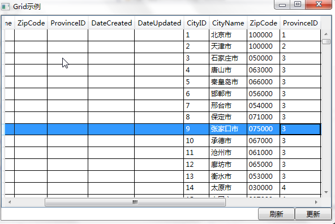Click the DateUpdated column header
This screenshot has height=224, width=335.
(x=159, y=23)
